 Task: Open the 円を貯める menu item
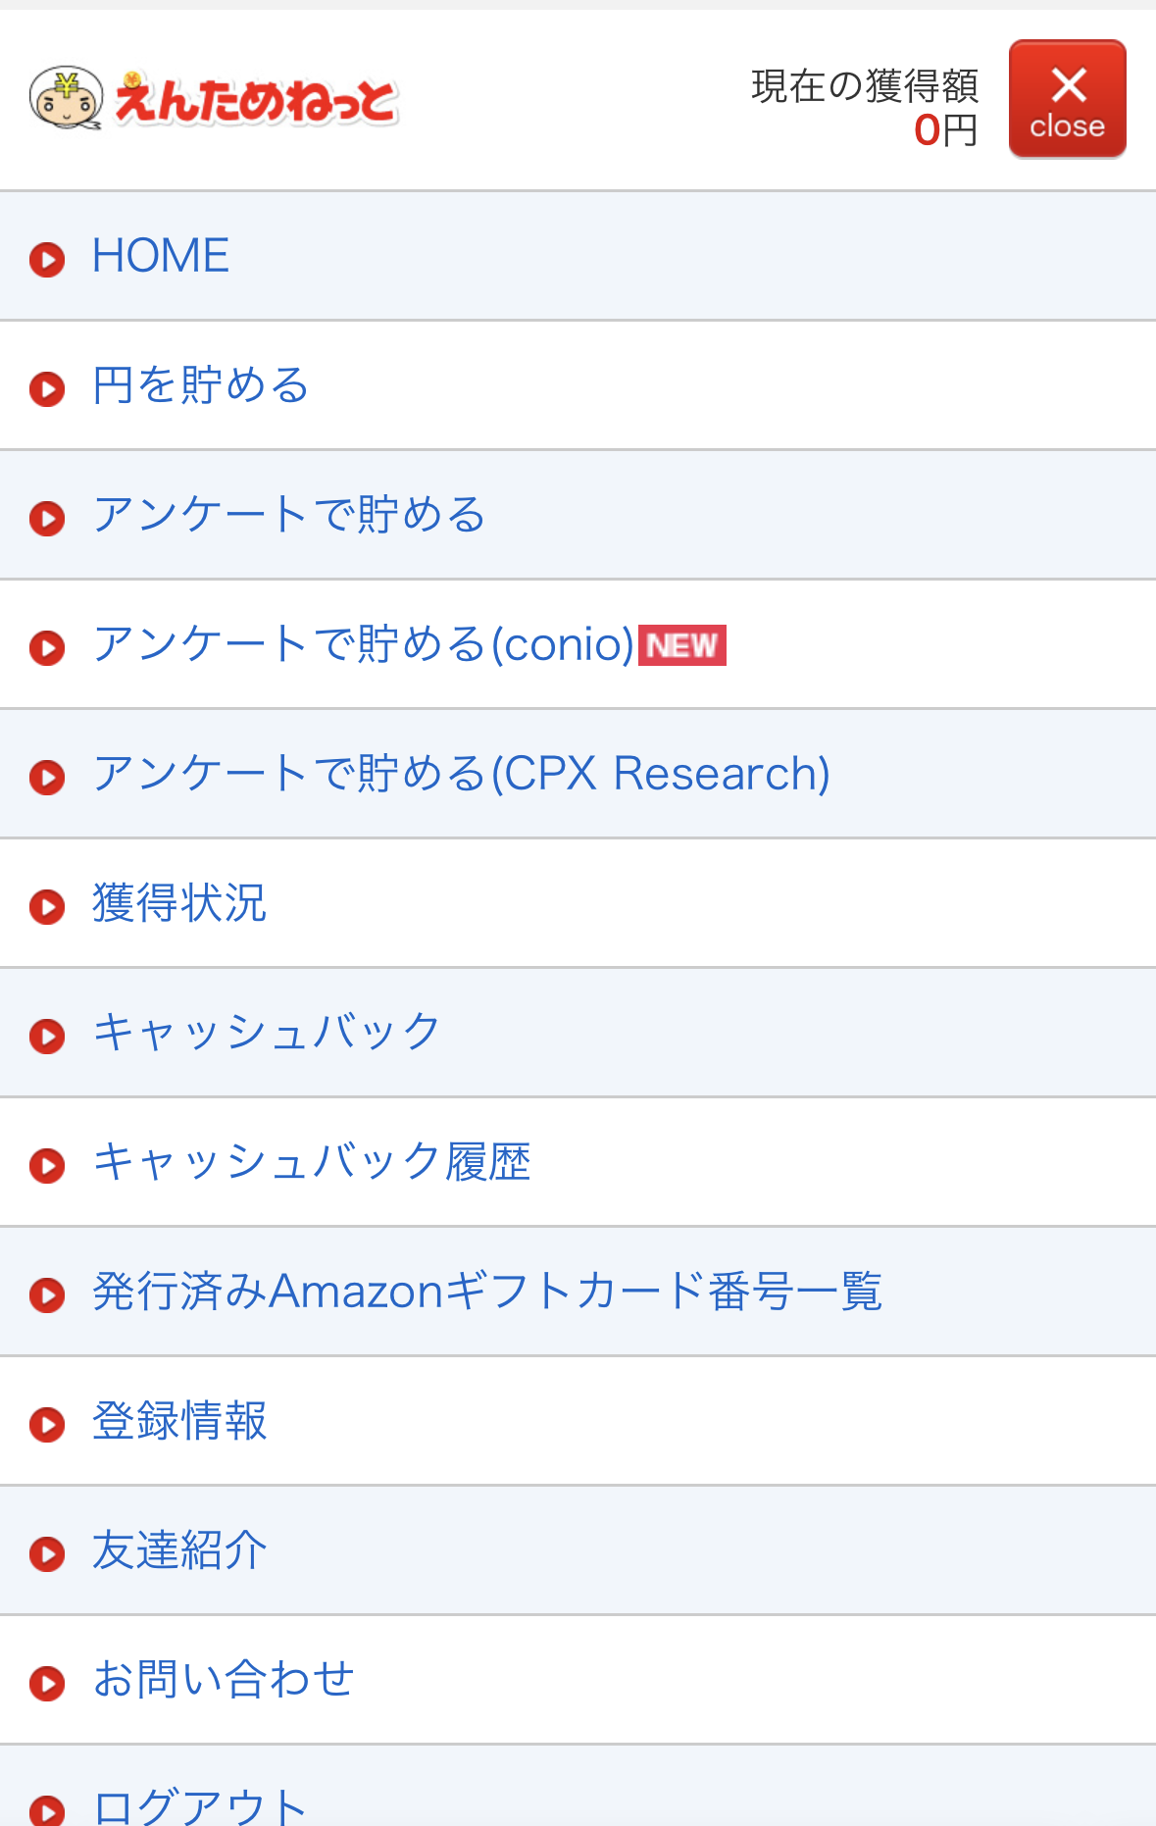click(x=201, y=385)
